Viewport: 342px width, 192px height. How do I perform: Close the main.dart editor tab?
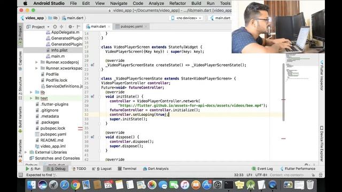click(x=109, y=27)
